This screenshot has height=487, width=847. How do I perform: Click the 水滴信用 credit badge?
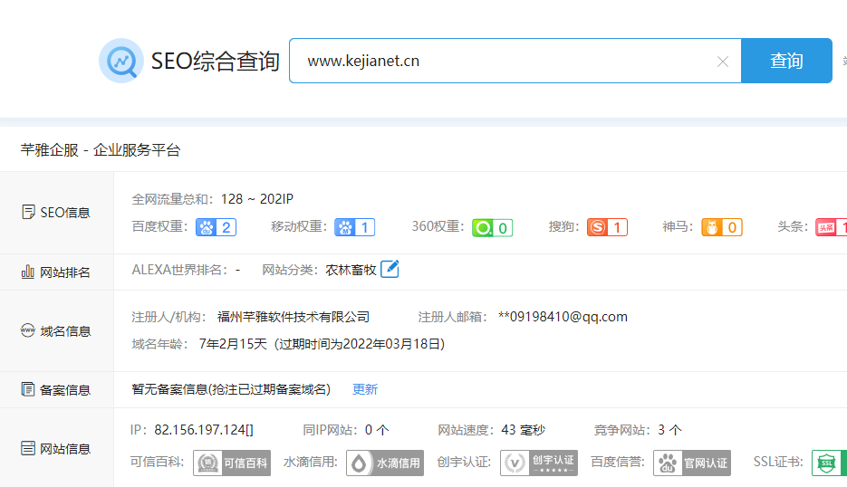[x=384, y=463]
